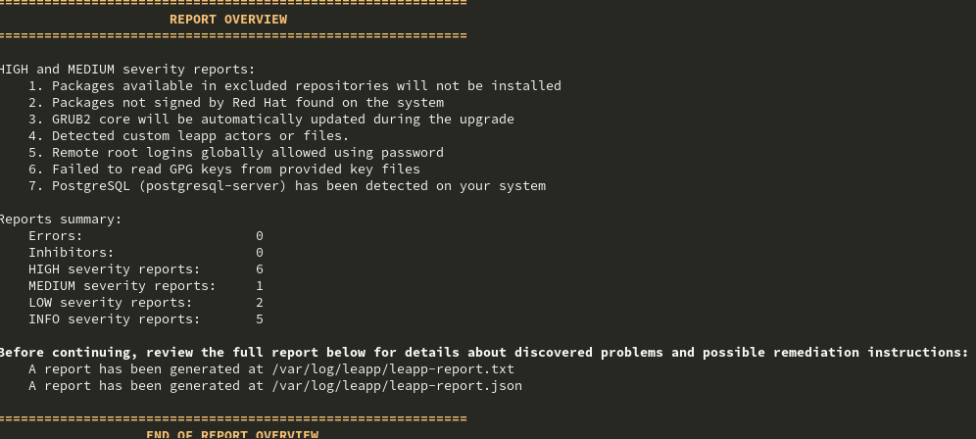Click the /var/log/leapp/leapp-report.json path
Screen dimensions: 976x439
397,386
